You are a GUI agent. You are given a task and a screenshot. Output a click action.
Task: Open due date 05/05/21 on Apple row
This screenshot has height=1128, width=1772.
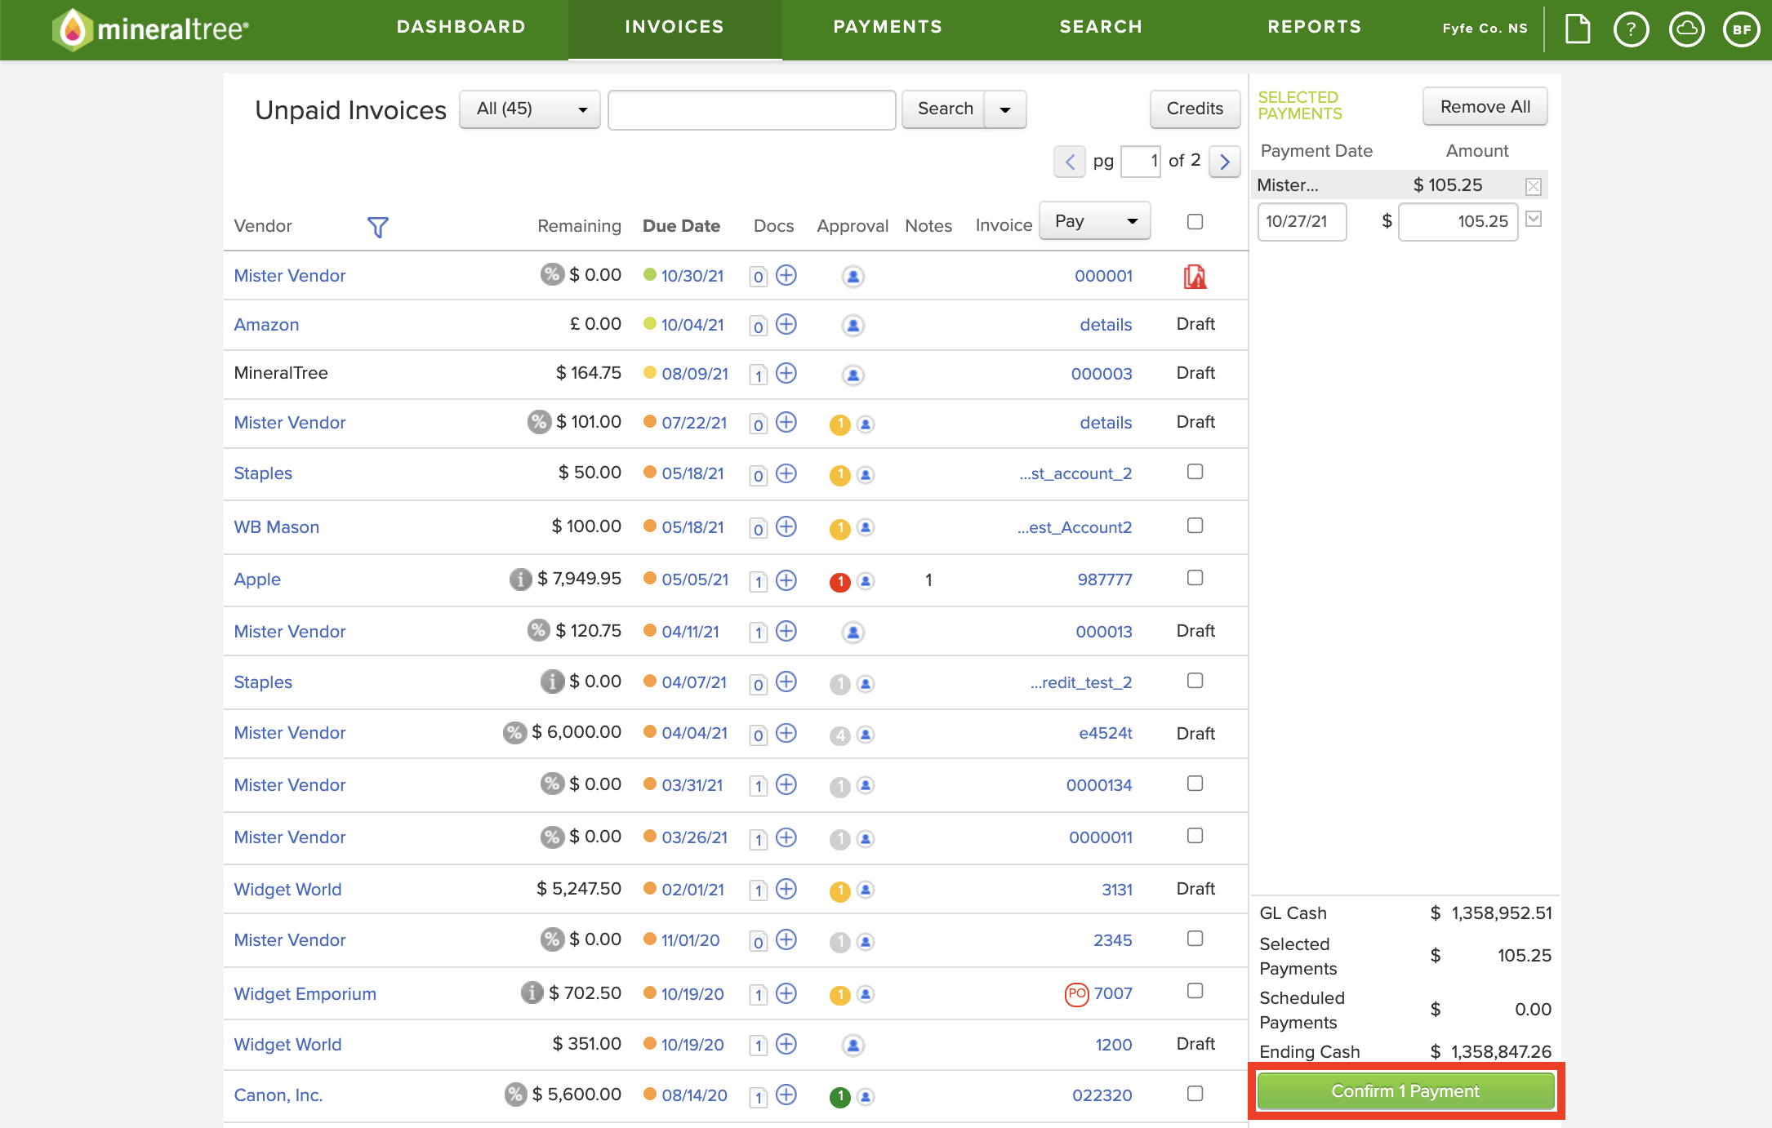point(695,580)
